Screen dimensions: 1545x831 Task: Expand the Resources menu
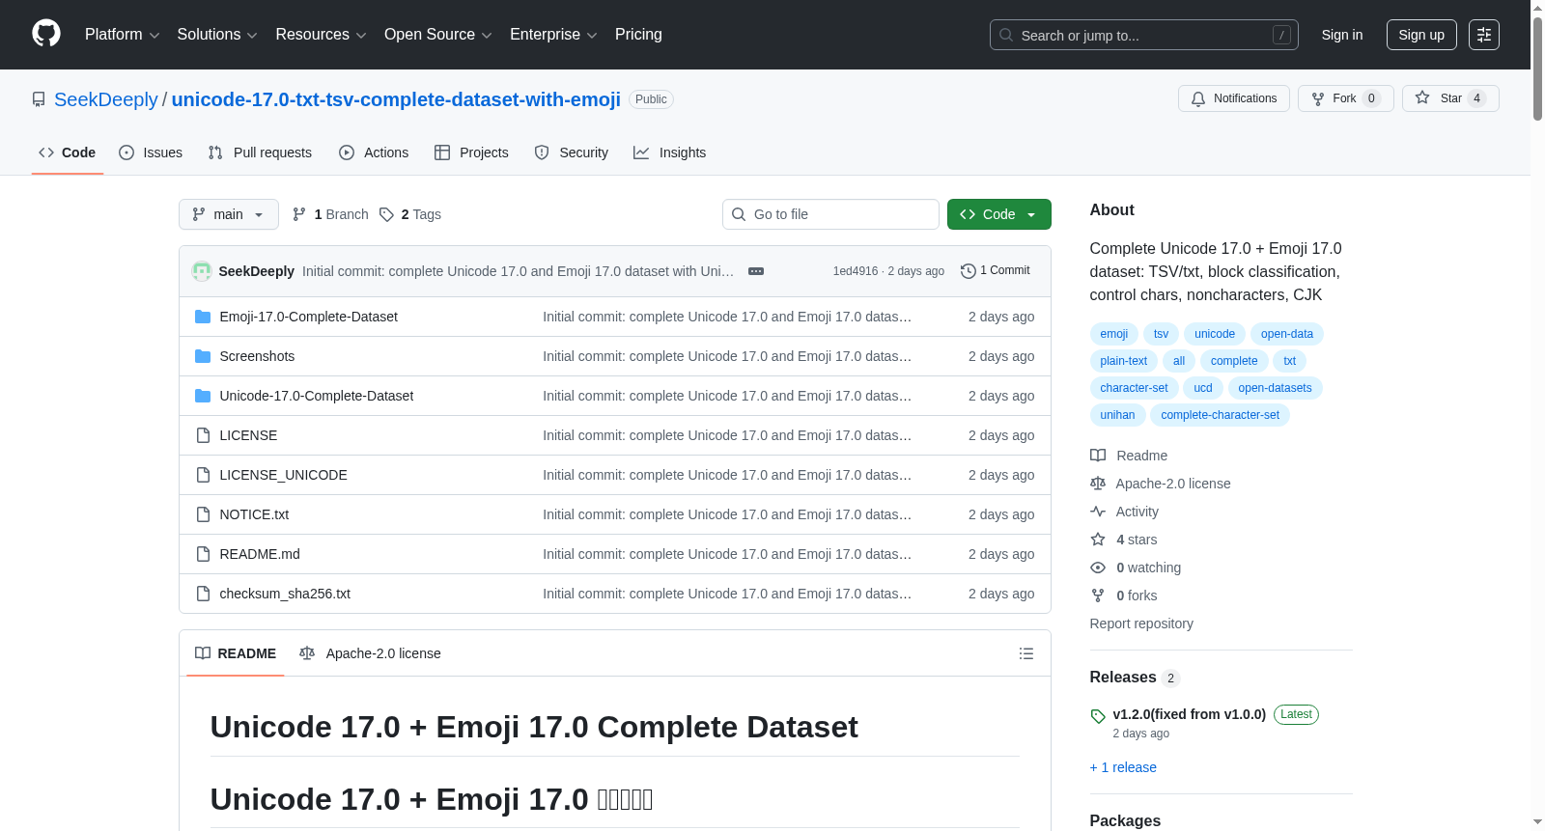tap(321, 35)
